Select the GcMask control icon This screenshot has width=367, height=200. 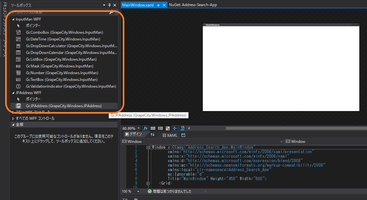point(18,66)
